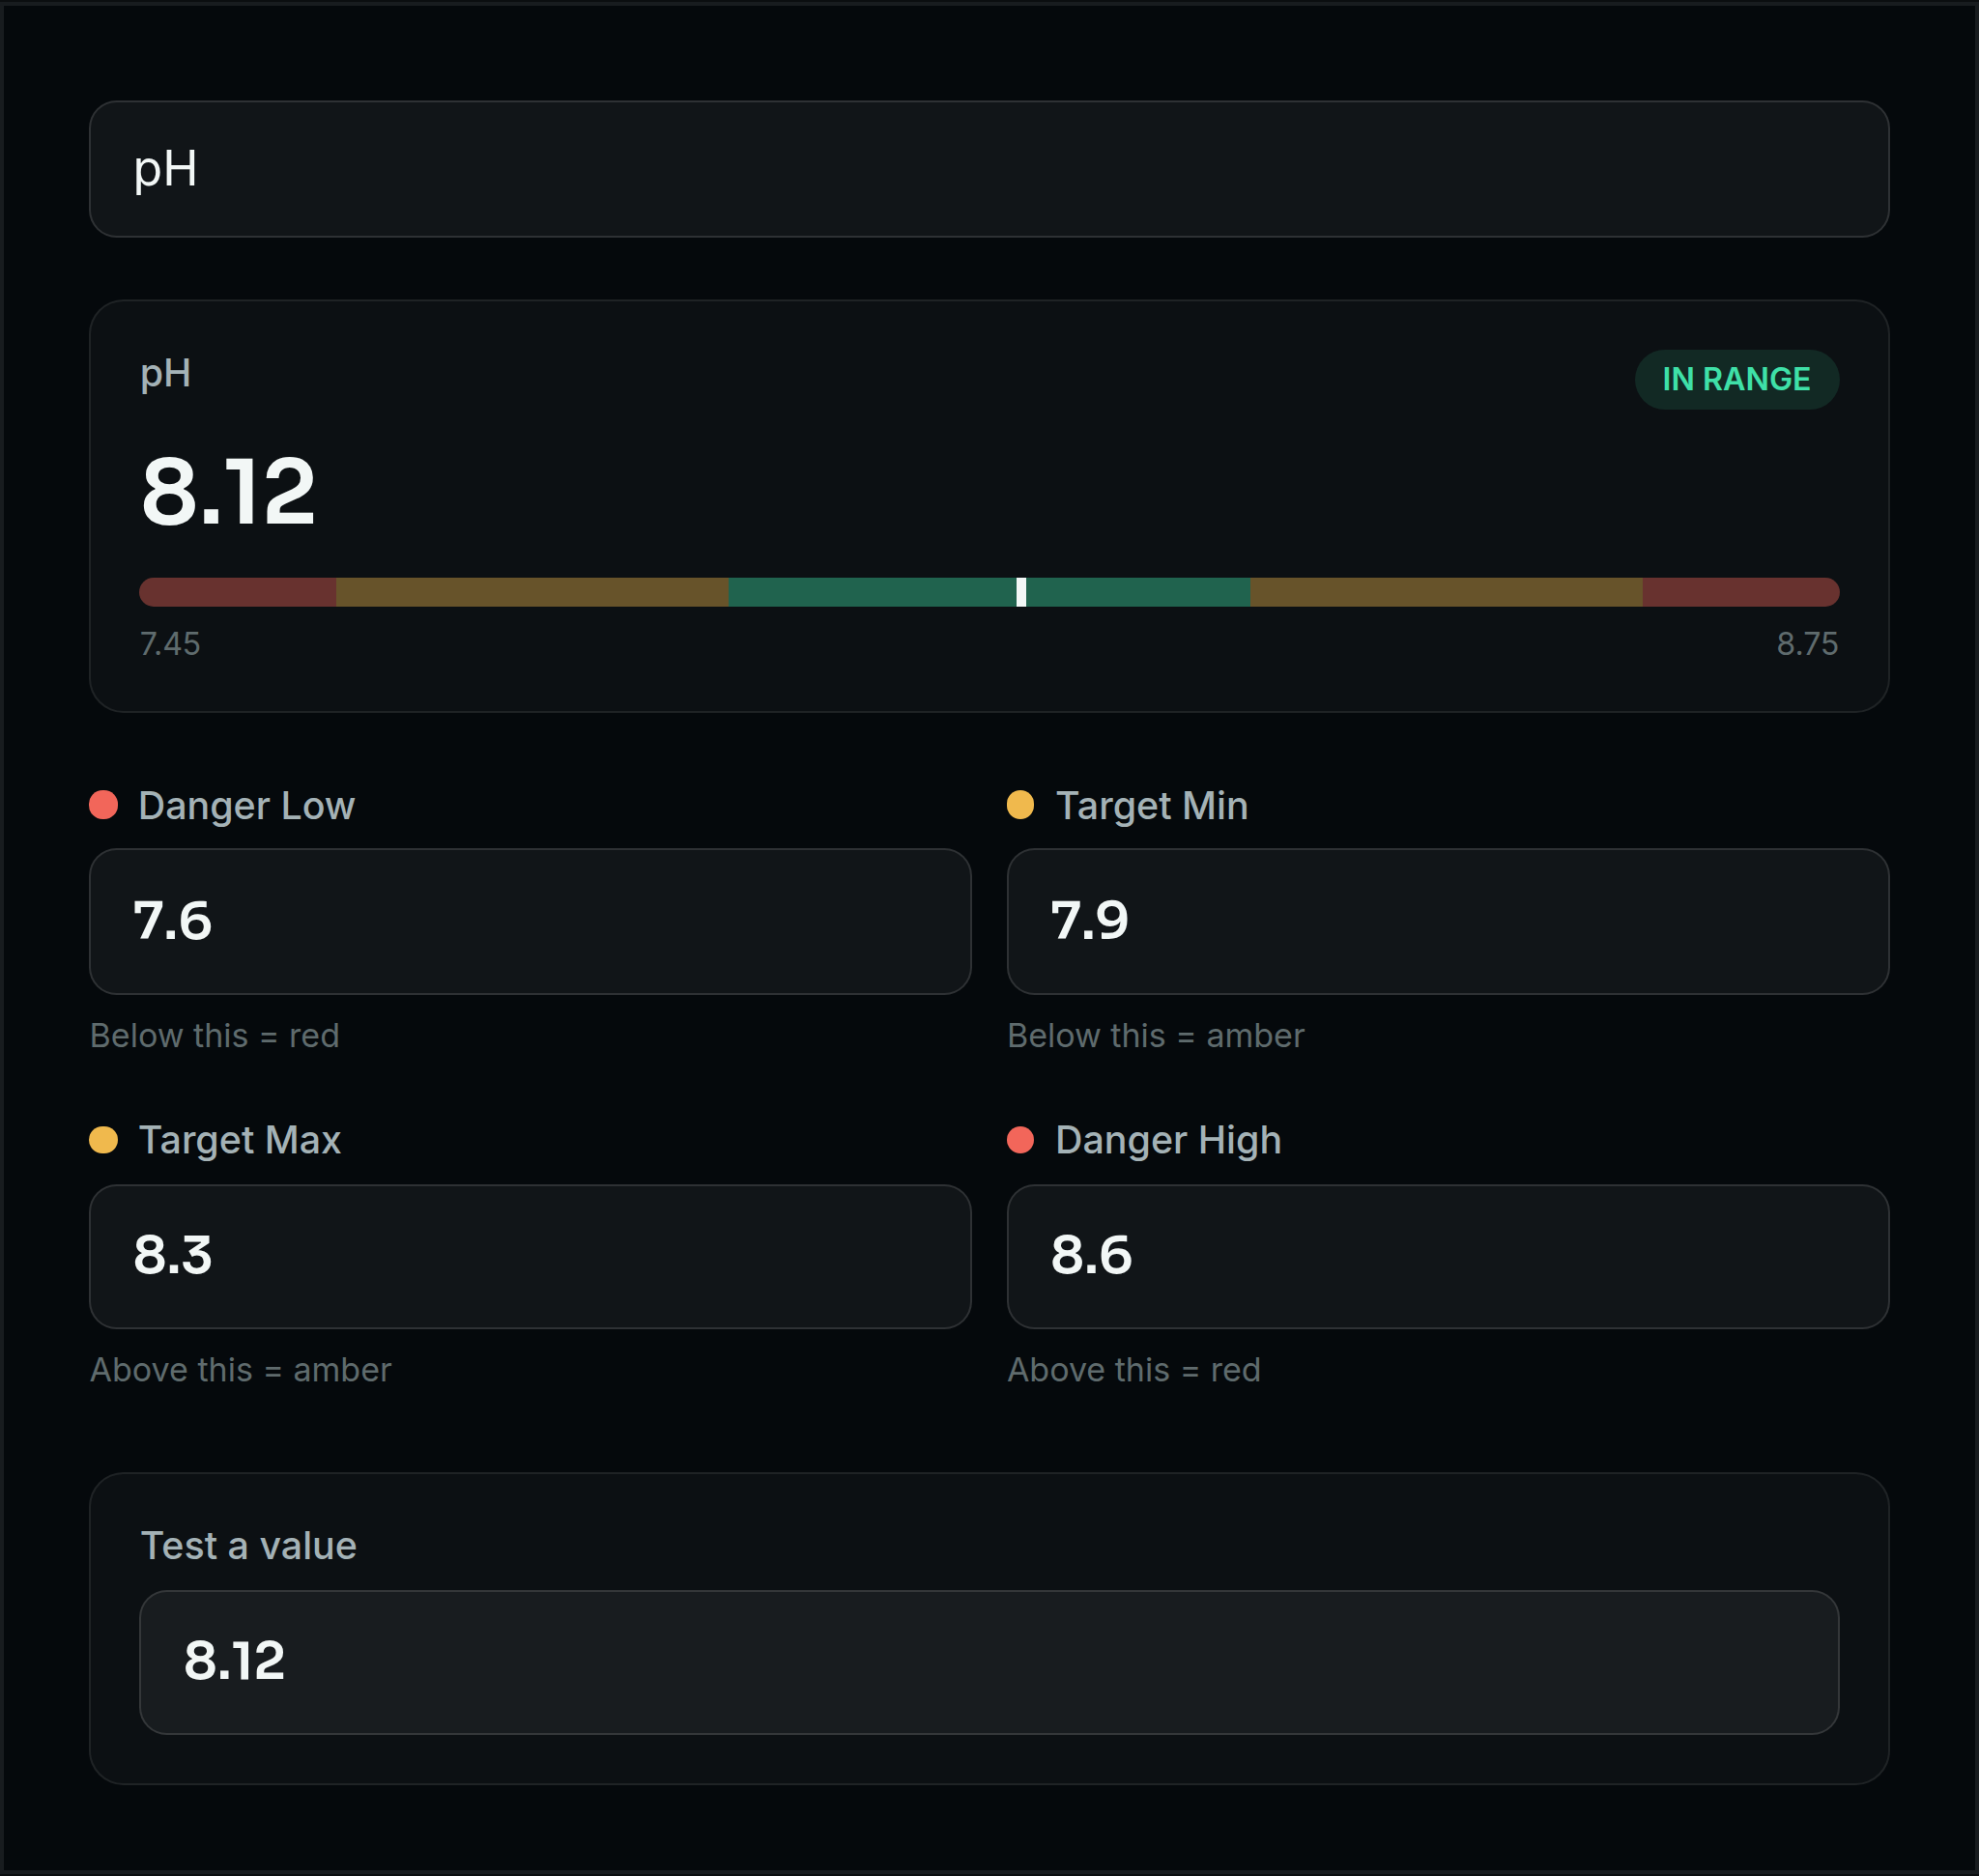This screenshot has width=1979, height=1876.
Task: Click the Target Min label text
Action: pos(1152,806)
